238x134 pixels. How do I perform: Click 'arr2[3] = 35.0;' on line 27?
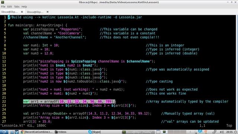tap(37, 122)
